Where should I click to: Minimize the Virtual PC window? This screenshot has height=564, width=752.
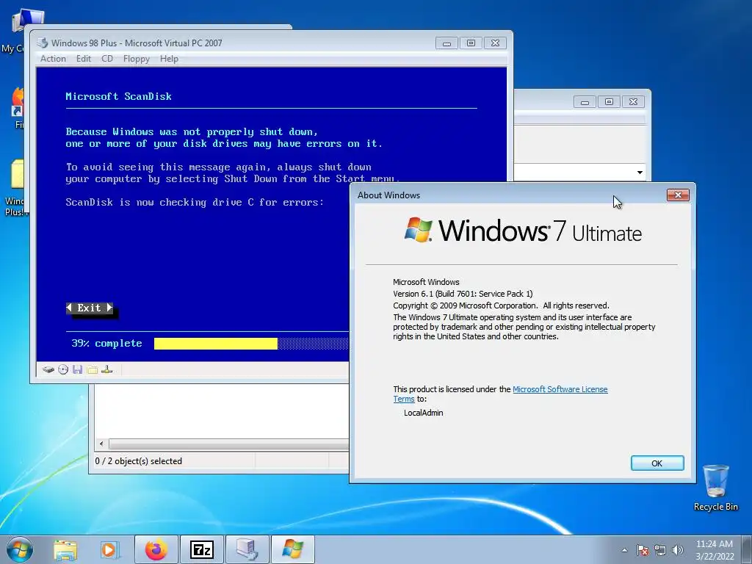[446, 43]
